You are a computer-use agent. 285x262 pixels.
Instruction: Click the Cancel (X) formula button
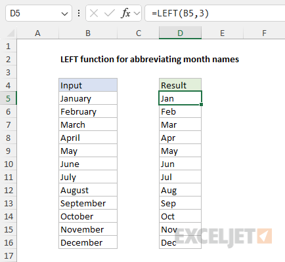click(94, 14)
